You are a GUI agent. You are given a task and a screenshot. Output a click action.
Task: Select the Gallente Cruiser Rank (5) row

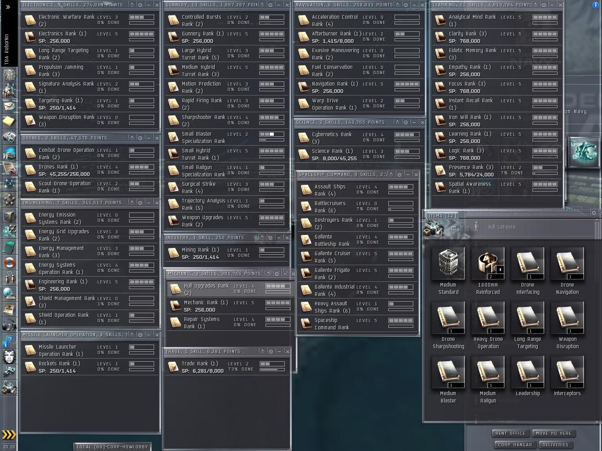pos(358,257)
